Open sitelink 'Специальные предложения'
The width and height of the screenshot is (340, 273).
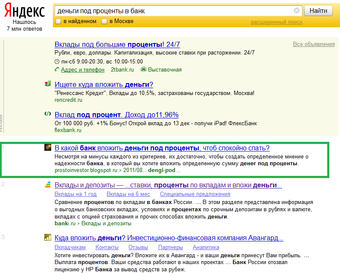point(195,194)
